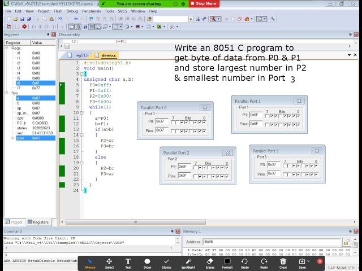Choose the Eraser annotation tool
Image resolution: width=362 pixels, height=271 pixels.
point(210,262)
